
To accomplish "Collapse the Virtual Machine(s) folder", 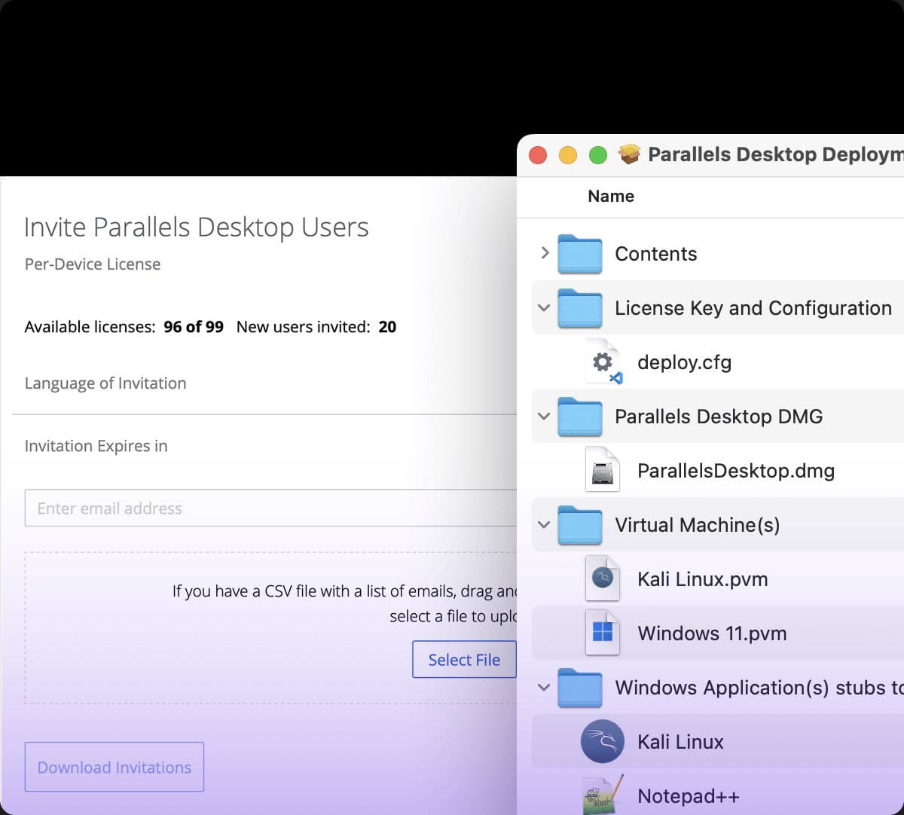I will (544, 525).
